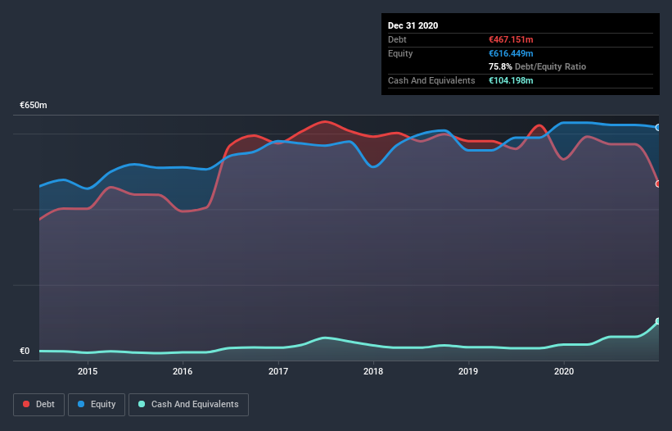Click the red Debt data point marker

tap(658, 184)
